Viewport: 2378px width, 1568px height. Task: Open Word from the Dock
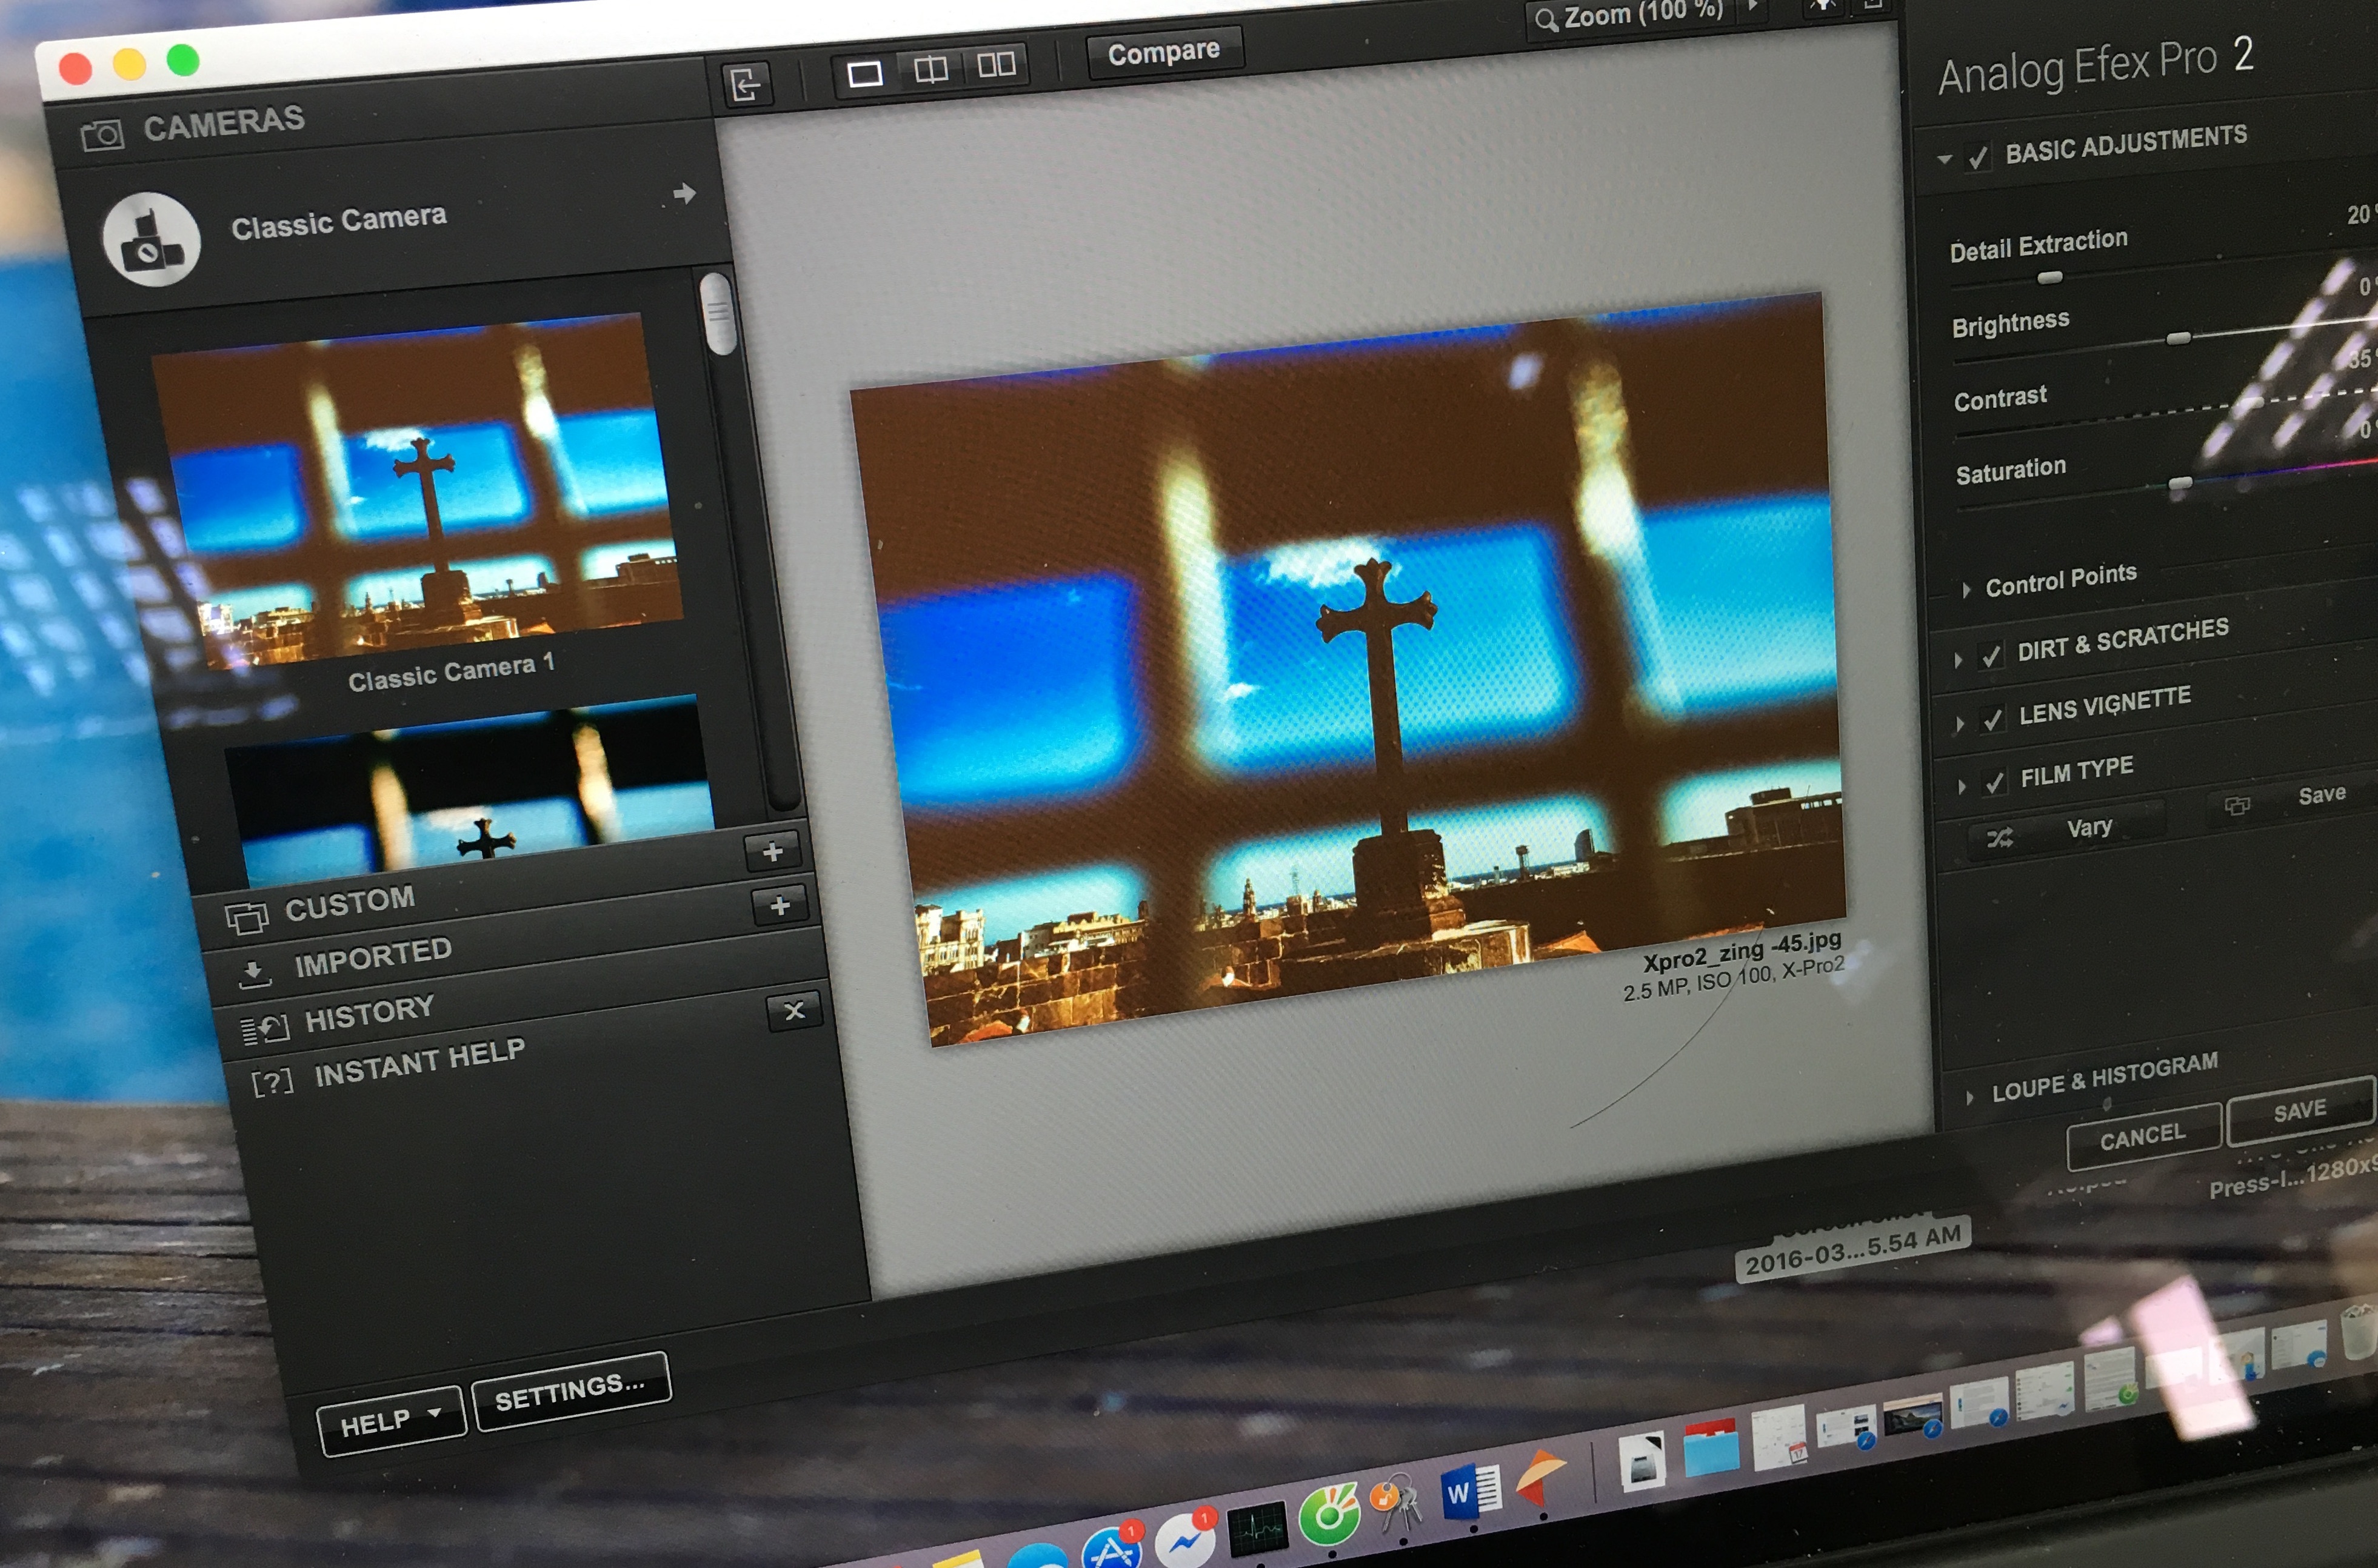[1471, 1492]
